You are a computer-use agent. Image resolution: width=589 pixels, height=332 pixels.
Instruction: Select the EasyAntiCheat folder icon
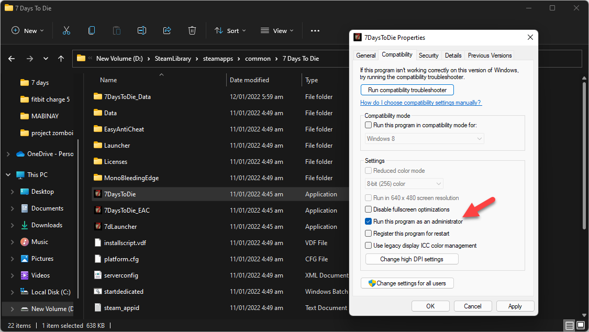pyautogui.click(x=98, y=129)
